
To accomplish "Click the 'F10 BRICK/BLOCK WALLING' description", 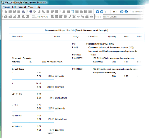I will (100, 44).
